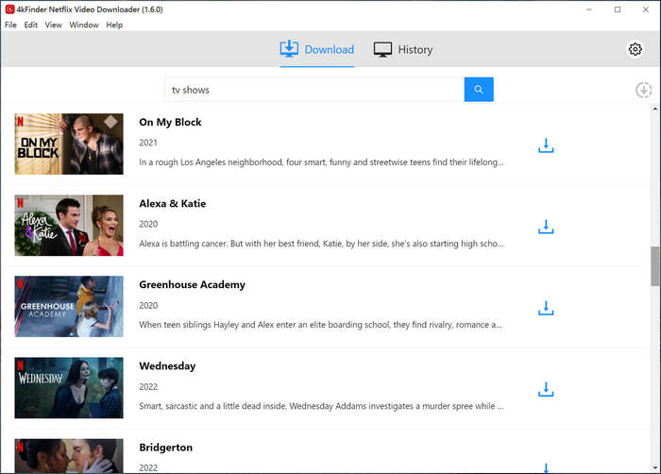Image resolution: width=661 pixels, height=474 pixels.
Task: Select the Greenhouse Academy thumbnail
Action: pyautogui.click(x=69, y=307)
